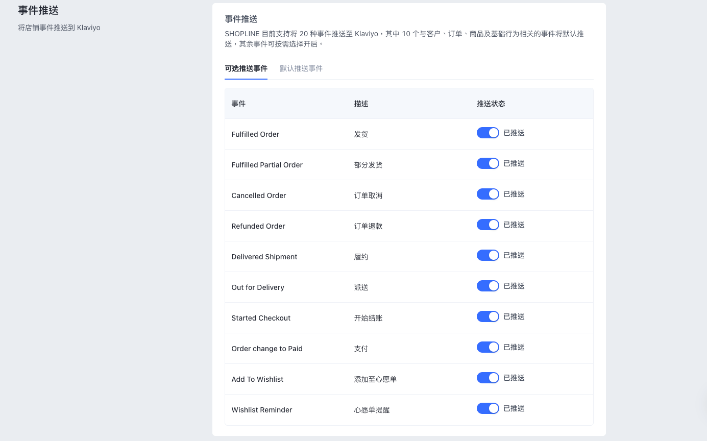Image resolution: width=707 pixels, height=441 pixels.
Task: Disable Fulfilled Partial Order event push
Action: [x=487, y=163]
